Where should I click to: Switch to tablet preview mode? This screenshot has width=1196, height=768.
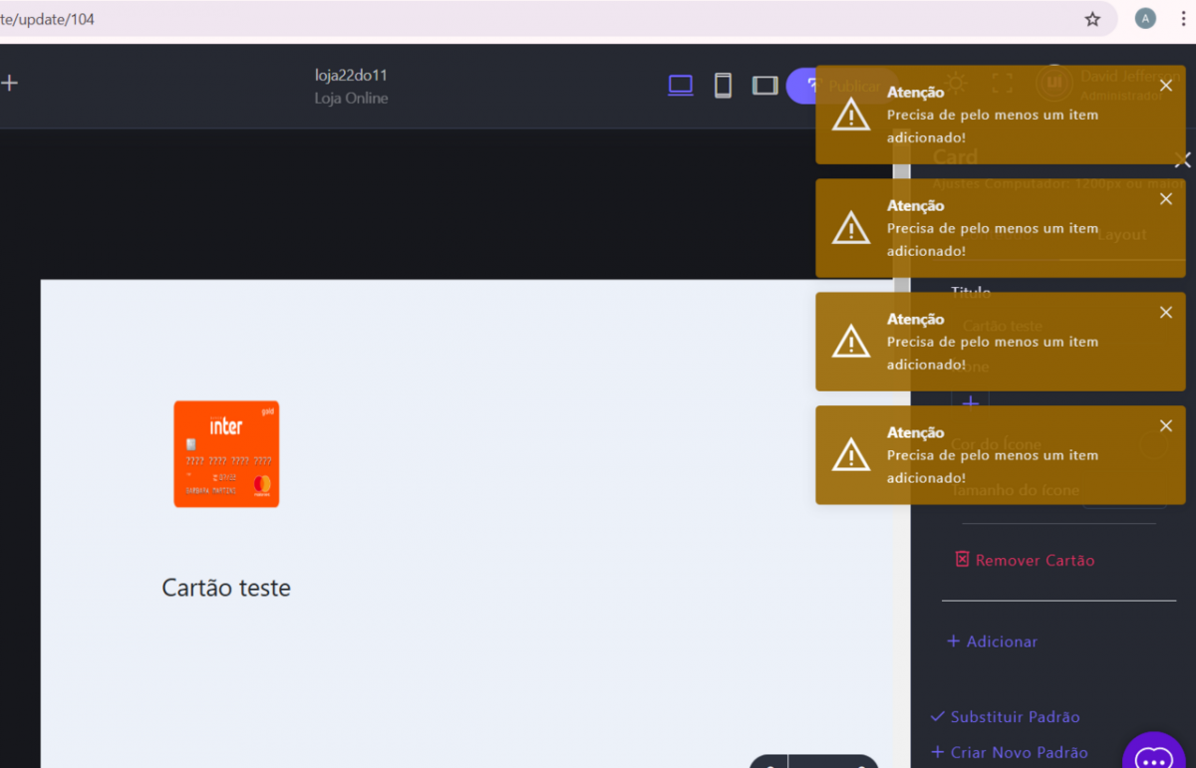pos(764,86)
